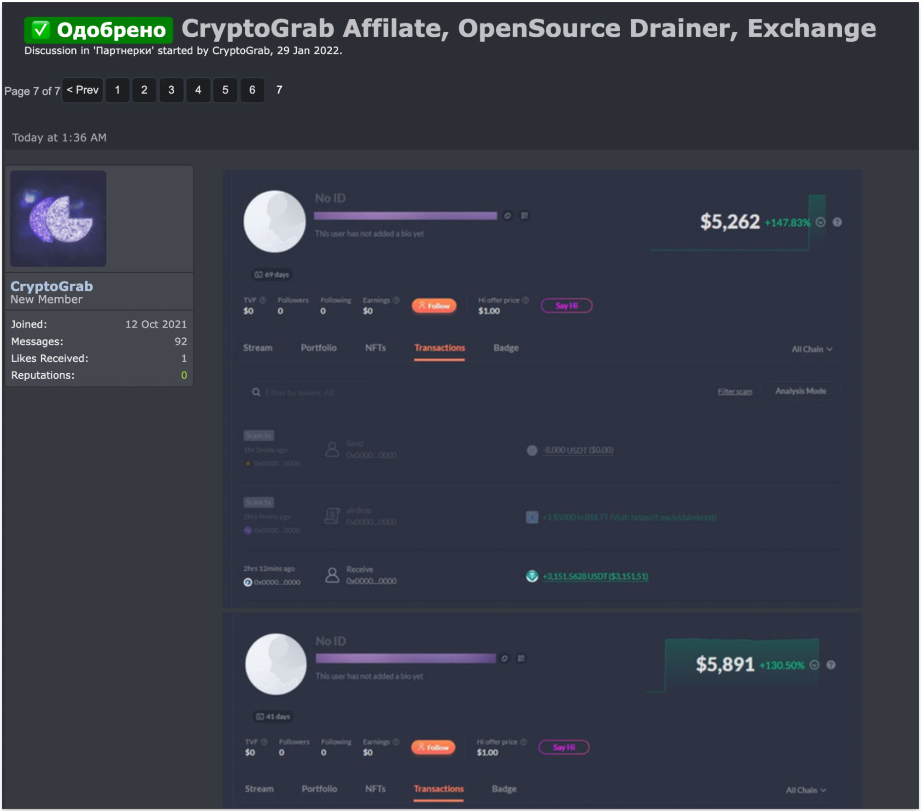The image size is (921, 811).
Task: Open Earnings info icon in first card
Action: [x=396, y=300]
